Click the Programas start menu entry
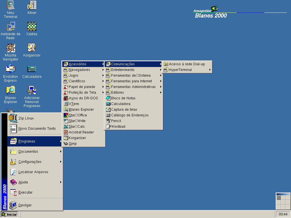Screen dimensions: 291x218 tap(34, 141)
